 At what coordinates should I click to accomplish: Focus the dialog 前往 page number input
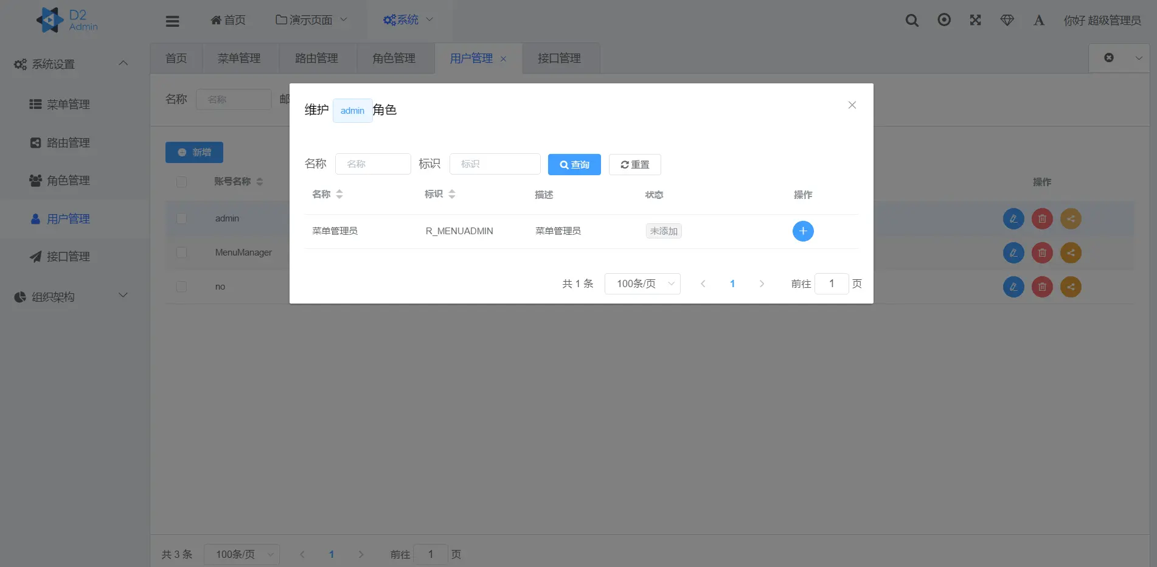click(x=832, y=284)
